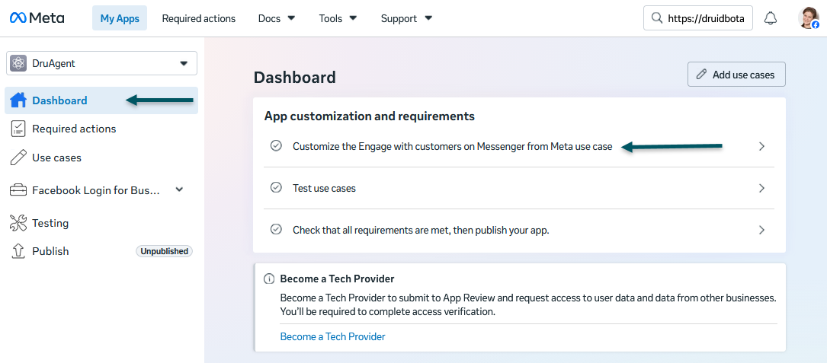Click the search magnifier icon
The width and height of the screenshot is (827, 363).
click(x=656, y=18)
